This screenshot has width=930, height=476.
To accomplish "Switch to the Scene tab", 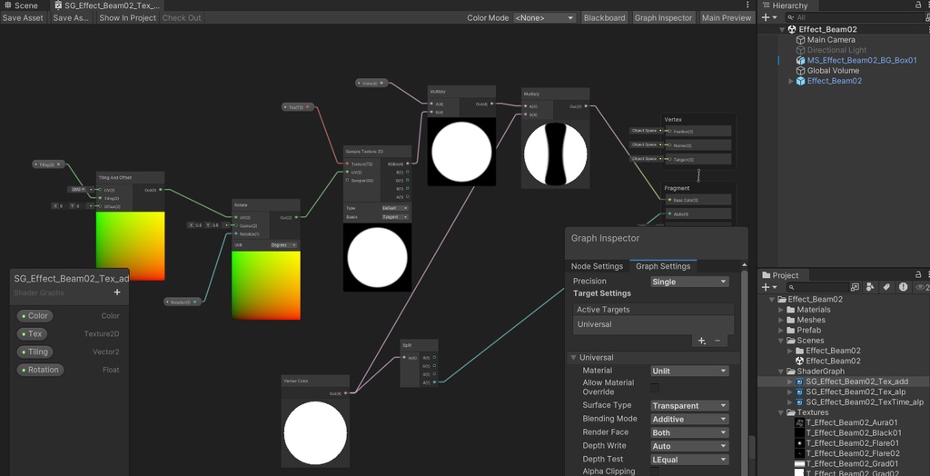I will tap(22, 5).
